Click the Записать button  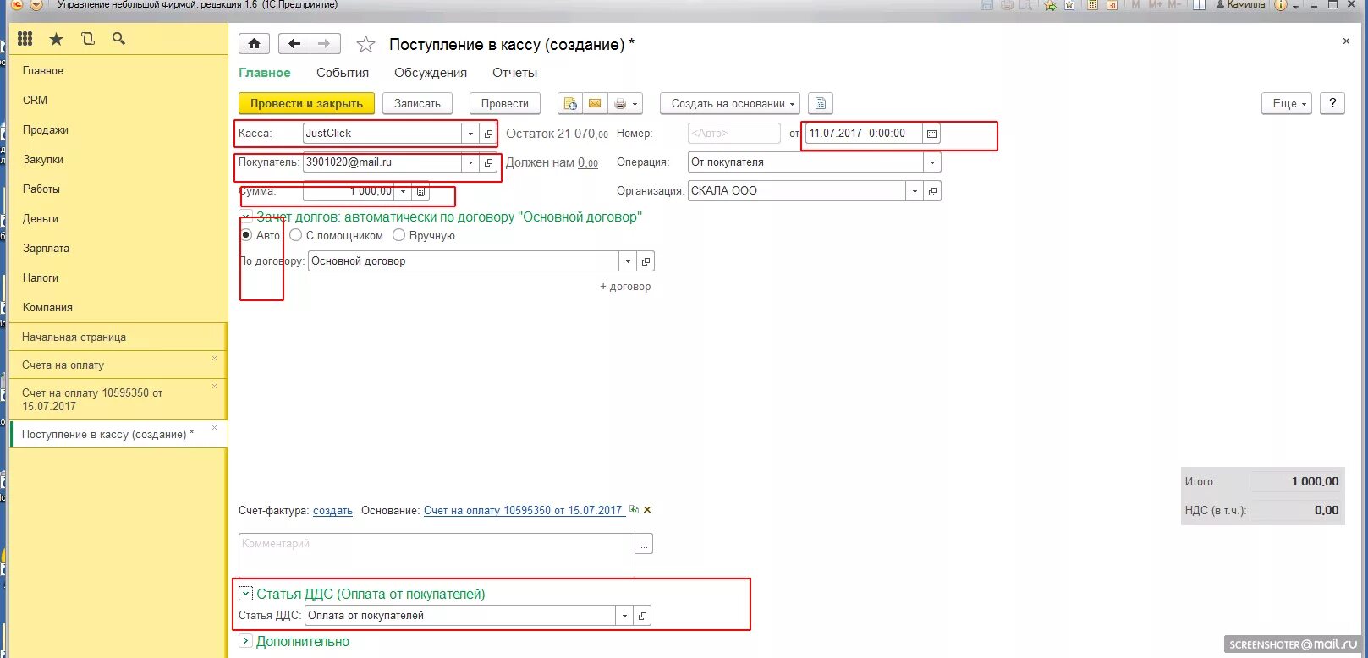tap(417, 103)
